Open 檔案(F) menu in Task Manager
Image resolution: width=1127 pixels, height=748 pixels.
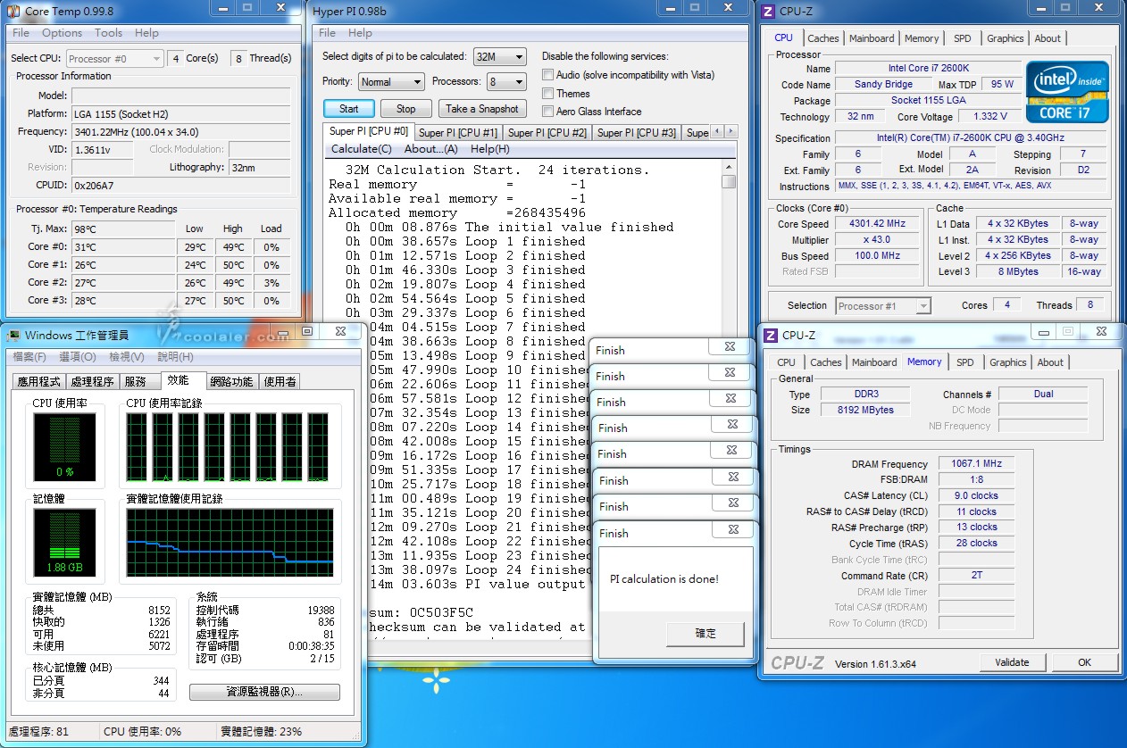pos(28,357)
